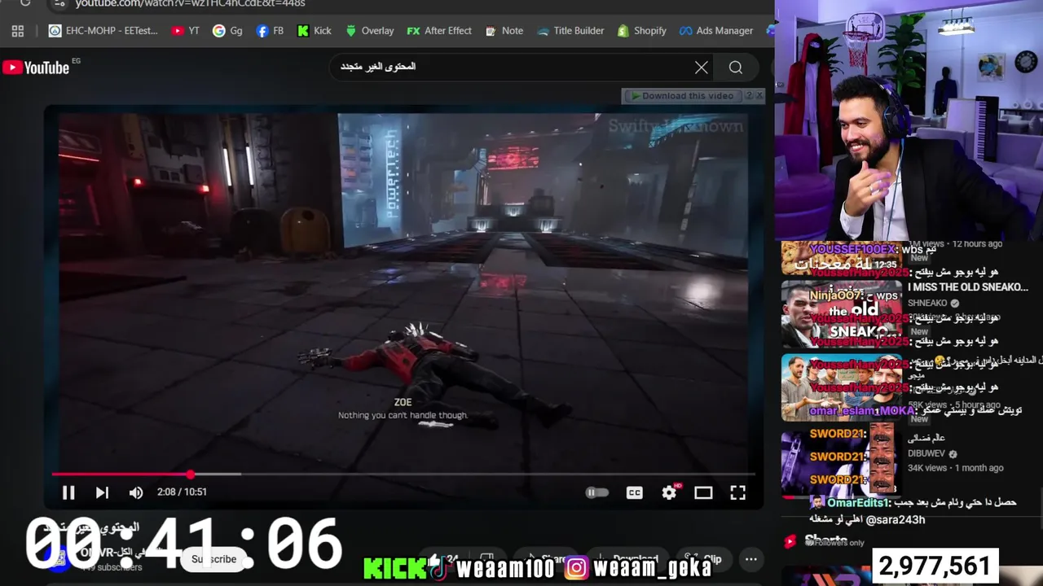
Task: Open the EHC-MOHP bookmark
Action: click(103, 31)
